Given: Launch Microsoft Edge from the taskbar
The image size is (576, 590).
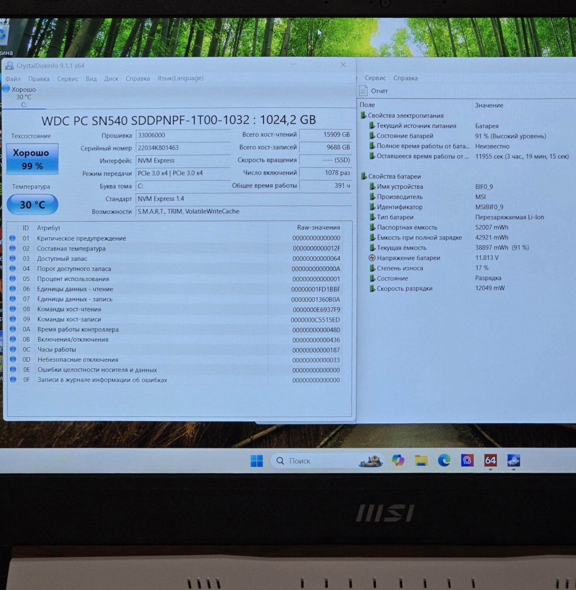Looking at the screenshot, I should coord(444,460).
